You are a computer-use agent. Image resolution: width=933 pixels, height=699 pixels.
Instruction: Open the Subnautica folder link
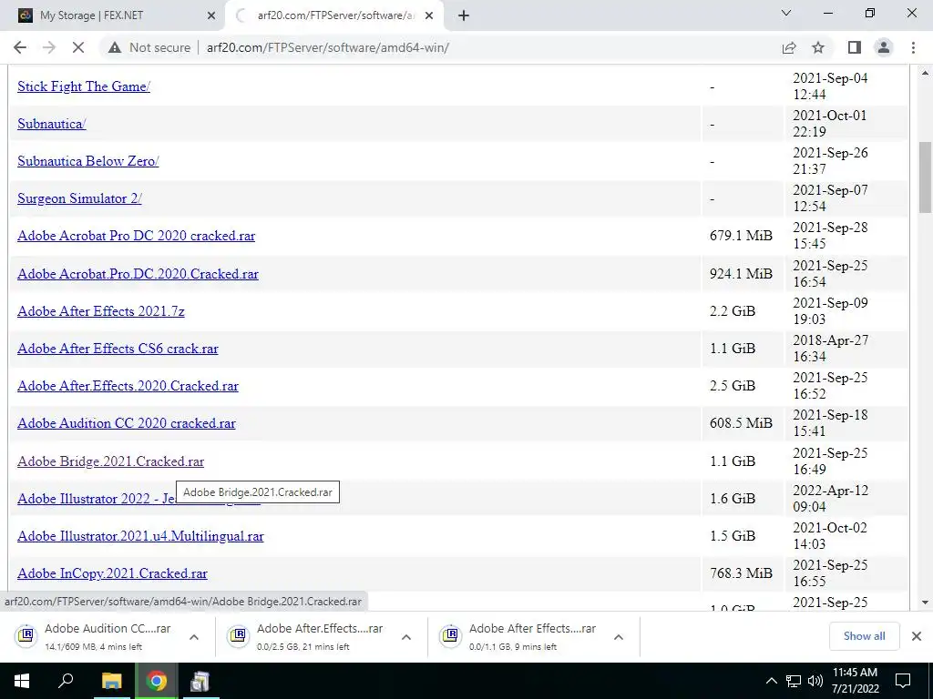click(52, 124)
